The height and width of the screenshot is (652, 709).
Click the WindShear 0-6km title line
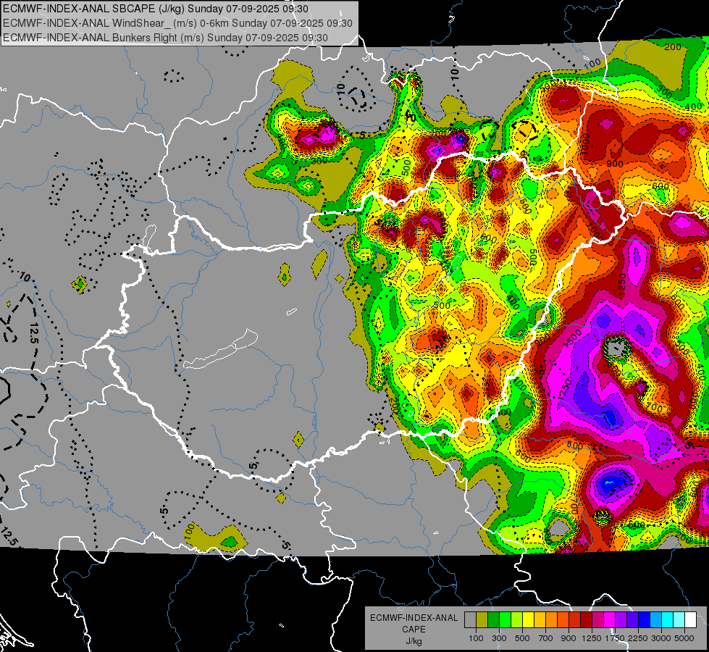pos(177,23)
